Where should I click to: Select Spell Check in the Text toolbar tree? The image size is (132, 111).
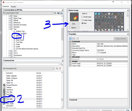pos(20,40)
